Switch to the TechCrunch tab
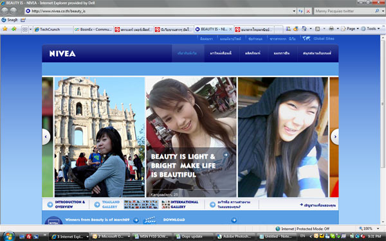Viewport: 386px width, 241px height. pos(53,30)
